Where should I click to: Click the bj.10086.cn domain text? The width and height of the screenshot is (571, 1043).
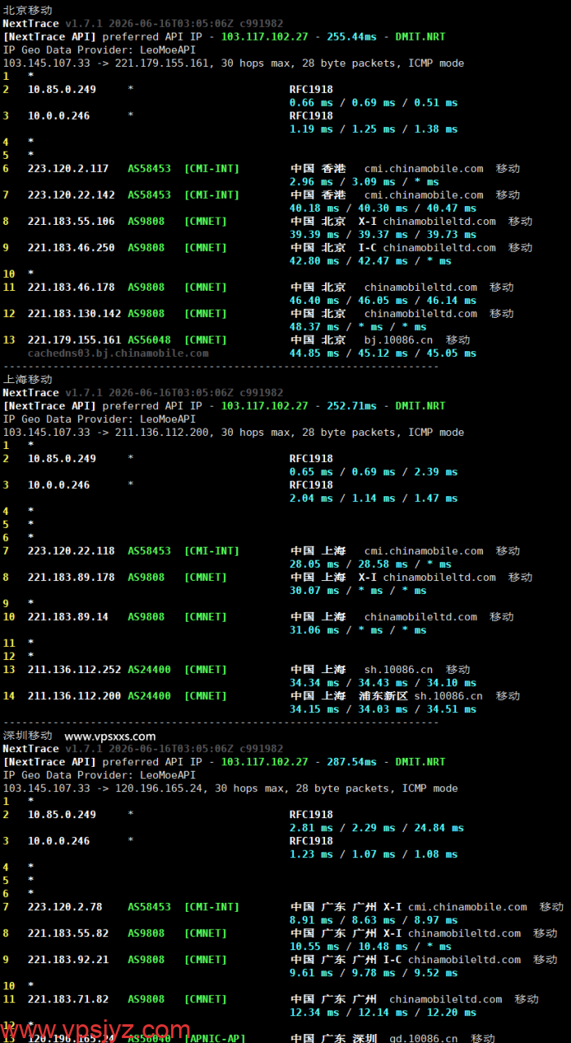point(399,340)
